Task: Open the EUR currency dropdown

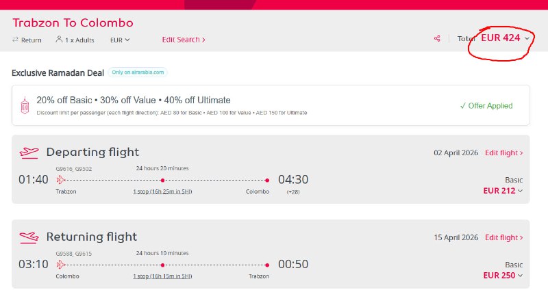Action: [x=120, y=40]
